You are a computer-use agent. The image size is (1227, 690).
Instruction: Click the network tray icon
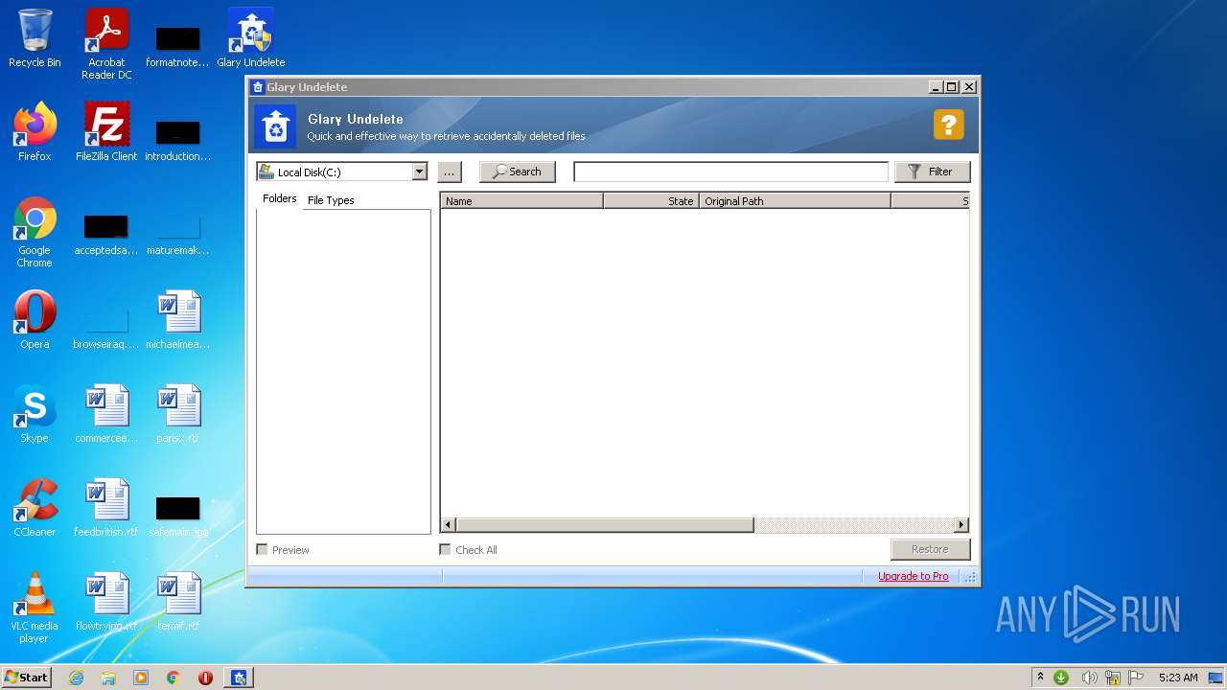pyautogui.click(x=1113, y=678)
